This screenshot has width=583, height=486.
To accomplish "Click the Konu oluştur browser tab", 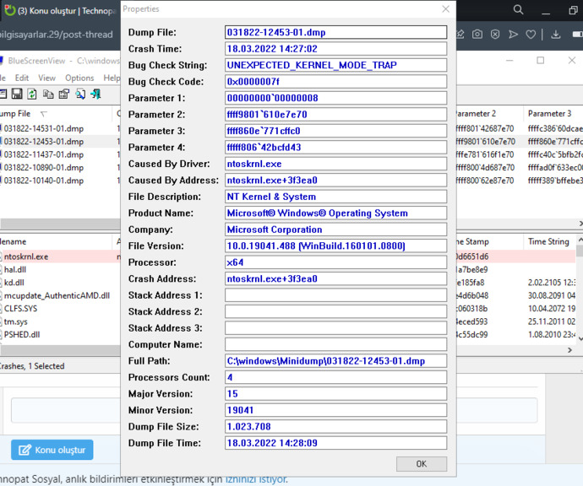I will click(x=61, y=11).
